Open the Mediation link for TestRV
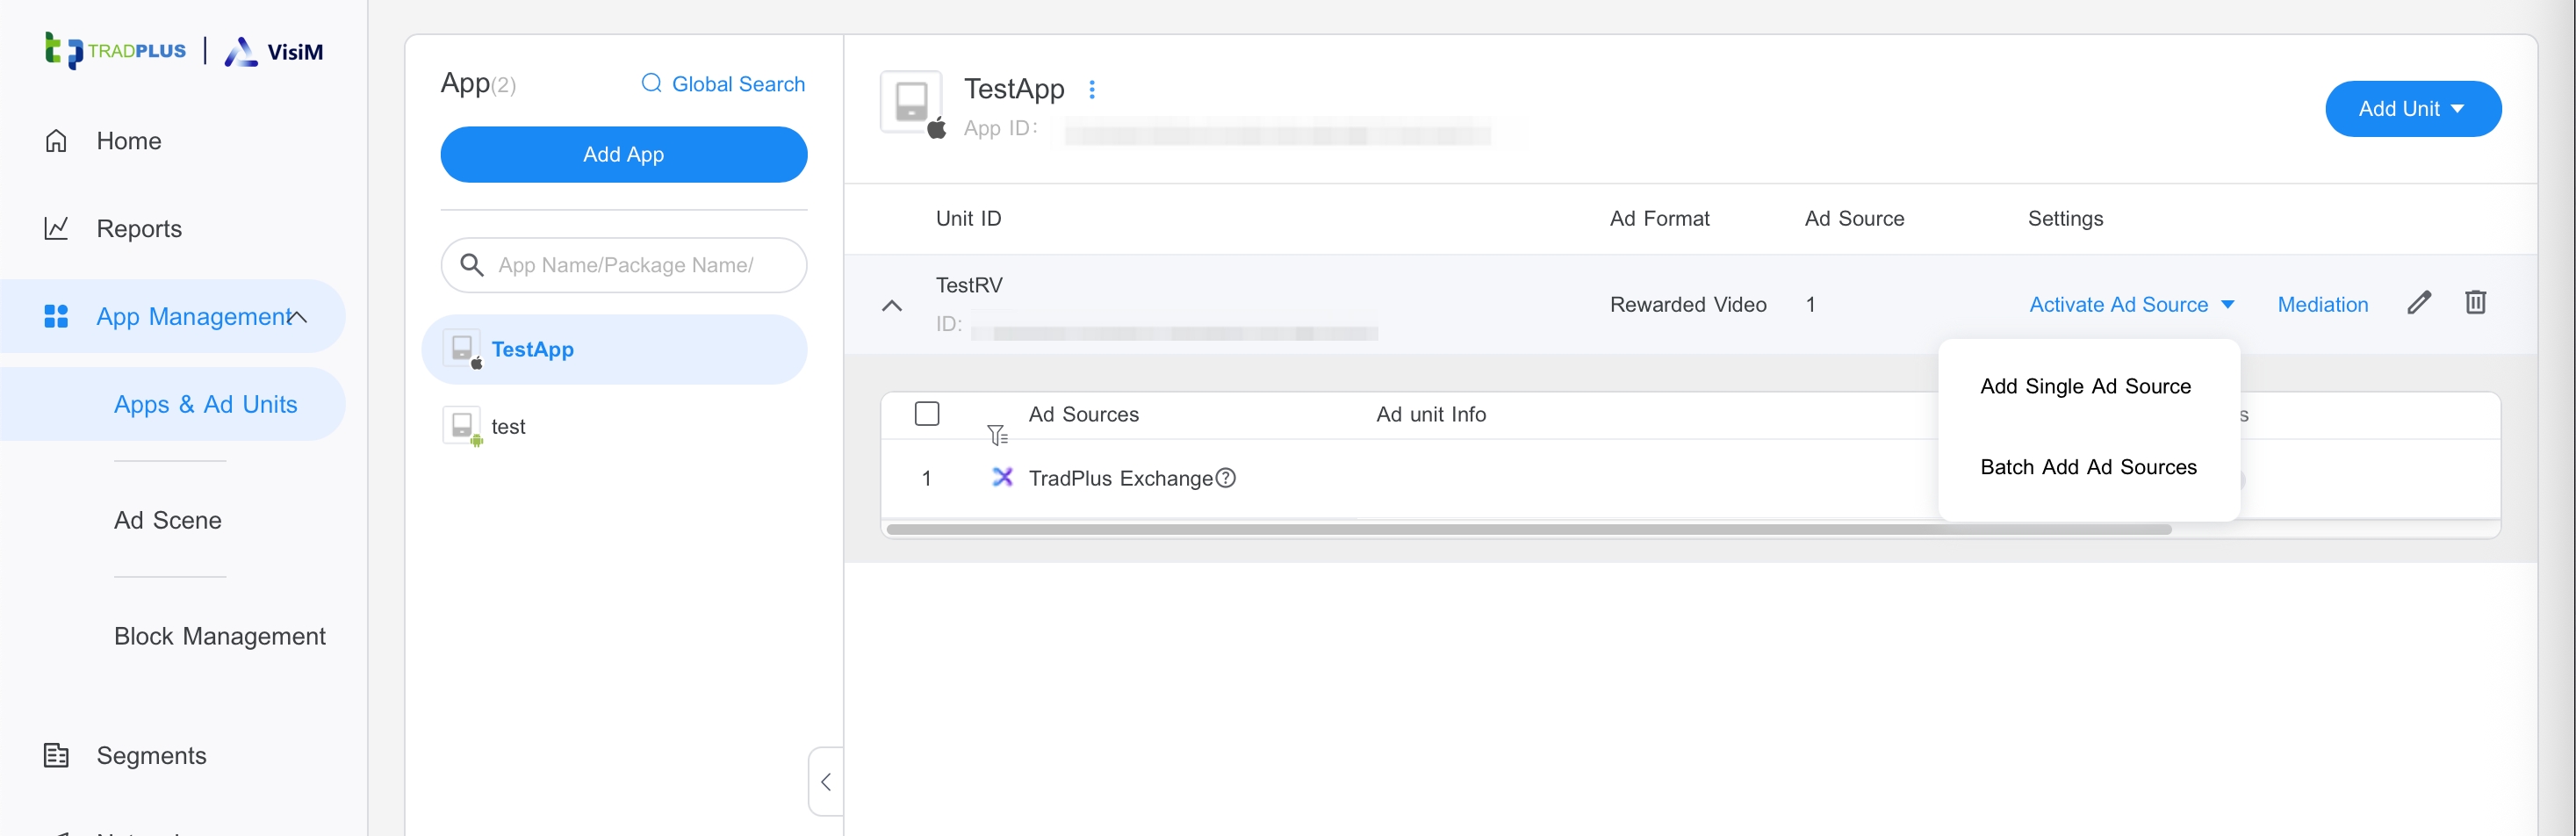2576x836 pixels. (2322, 305)
